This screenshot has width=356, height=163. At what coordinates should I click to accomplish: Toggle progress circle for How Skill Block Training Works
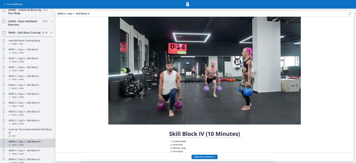(x=4, y=40)
